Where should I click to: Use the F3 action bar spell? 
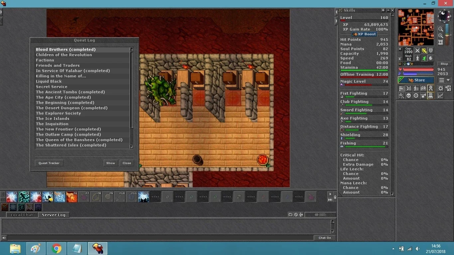click(36, 197)
